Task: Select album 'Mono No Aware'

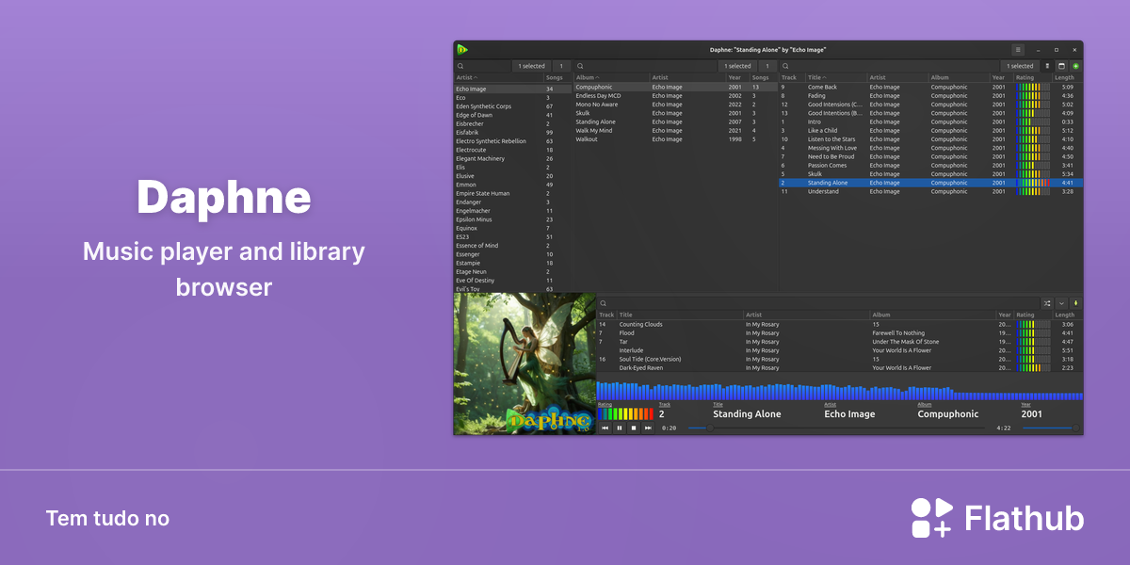Action: coord(675,105)
